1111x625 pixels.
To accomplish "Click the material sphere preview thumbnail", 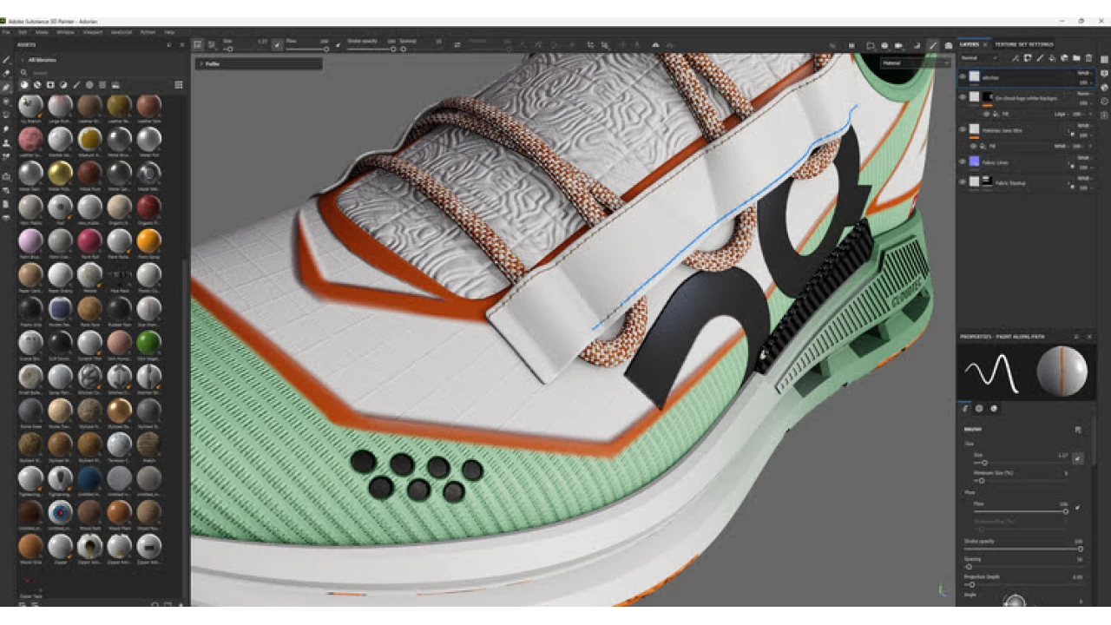I will [x=1062, y=372].
